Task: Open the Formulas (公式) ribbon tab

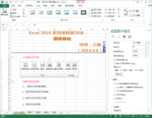Action: [38, 5]
